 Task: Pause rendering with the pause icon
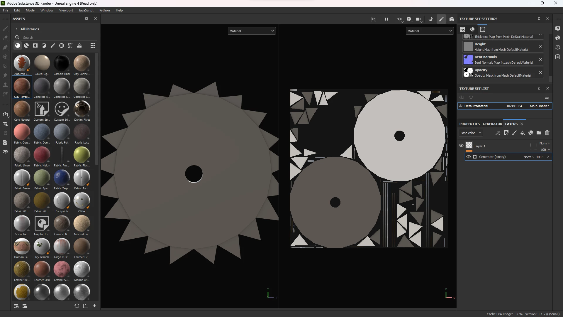(386, 19)
